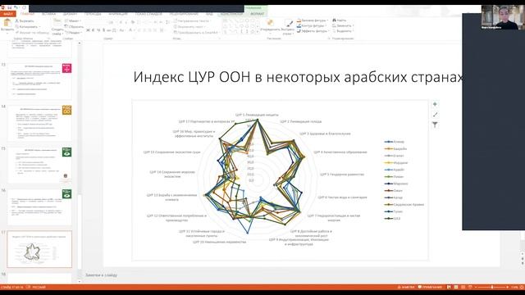The image size is (525, 295).
Task: Click the radar chart label 'ЦУР 5 Гендерное равенство'
Action: click(x=342, y=175)
